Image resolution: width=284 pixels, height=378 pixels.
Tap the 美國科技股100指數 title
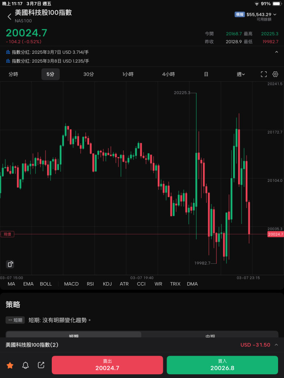pos(43,13)
